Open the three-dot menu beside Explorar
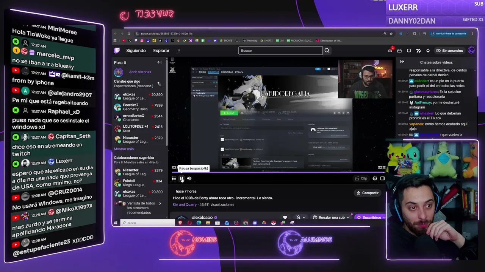Image resolution: width=485 pixels, height=272 pixels. coord(179,51)
